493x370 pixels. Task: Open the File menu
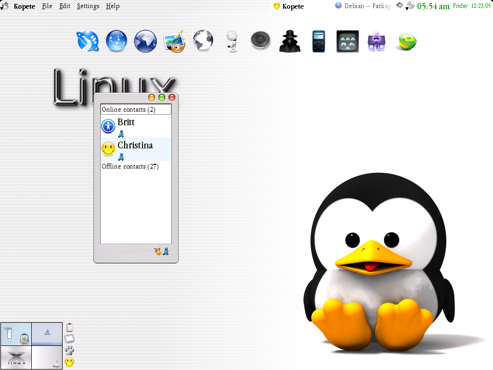[x=47, y=6]
